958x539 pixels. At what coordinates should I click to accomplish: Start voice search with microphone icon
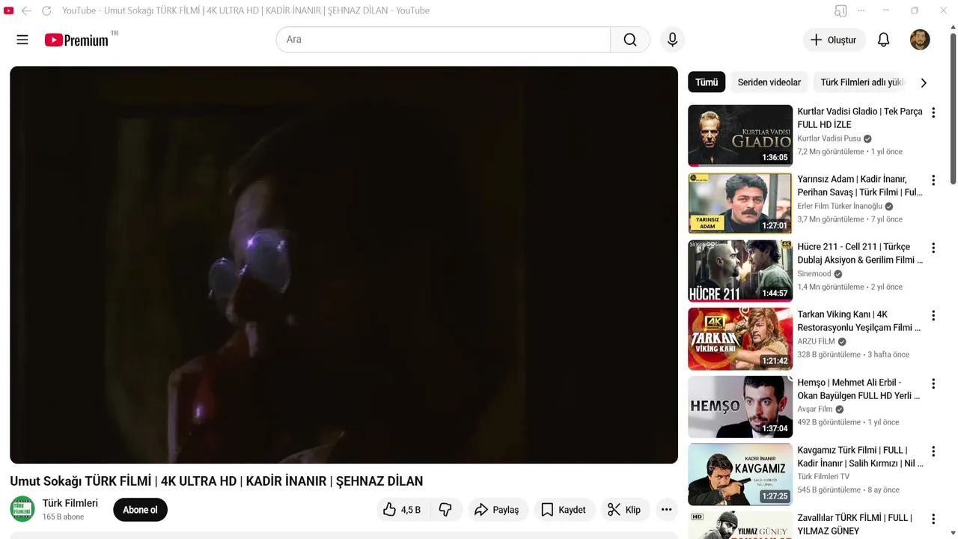tap(672, 40)
